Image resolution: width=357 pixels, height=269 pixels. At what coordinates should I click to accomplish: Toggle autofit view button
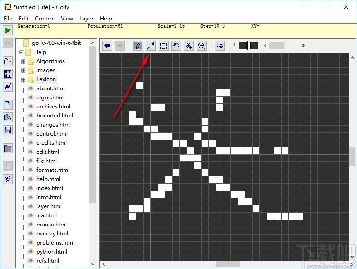tap(8, 74)
